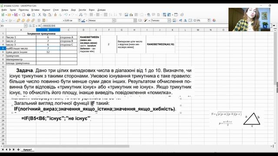Open the image filter tool
Screen dimensions: 278x156
click(146, 20)
